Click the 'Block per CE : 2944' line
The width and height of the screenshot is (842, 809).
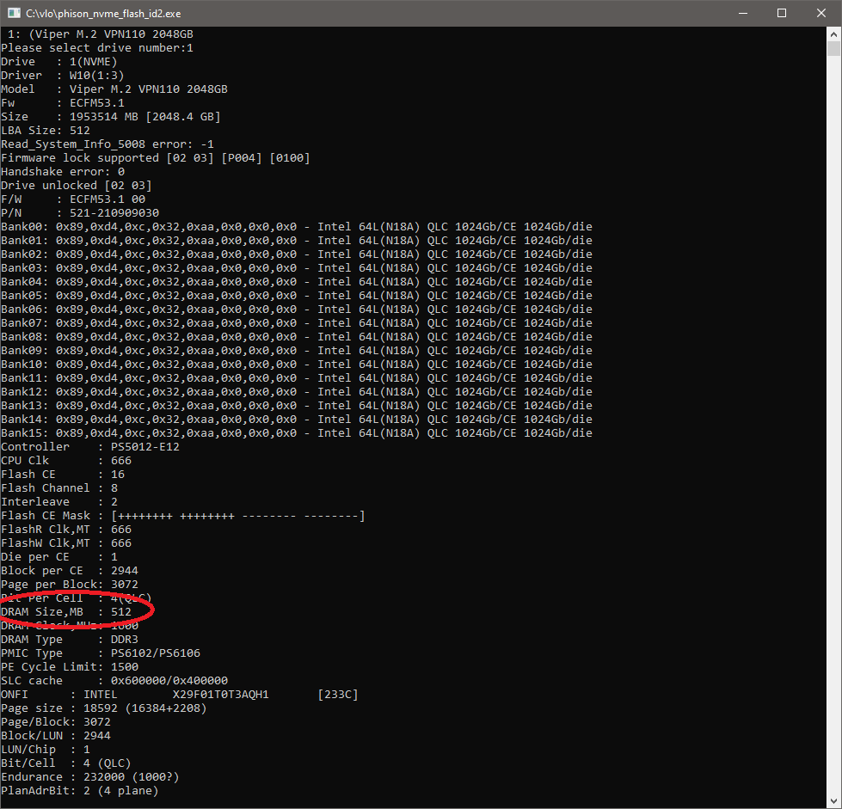(x=70, y=571)
